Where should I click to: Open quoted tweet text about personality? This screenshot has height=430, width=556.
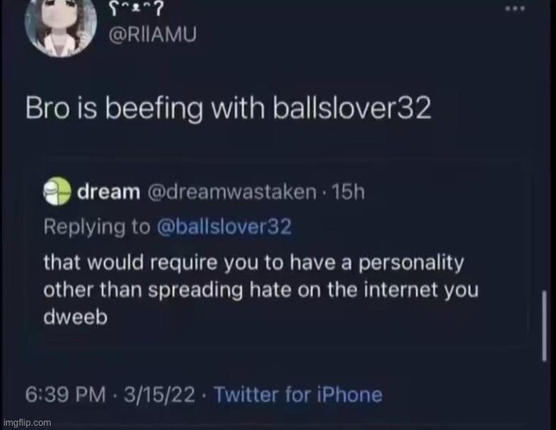click(261, 290)
